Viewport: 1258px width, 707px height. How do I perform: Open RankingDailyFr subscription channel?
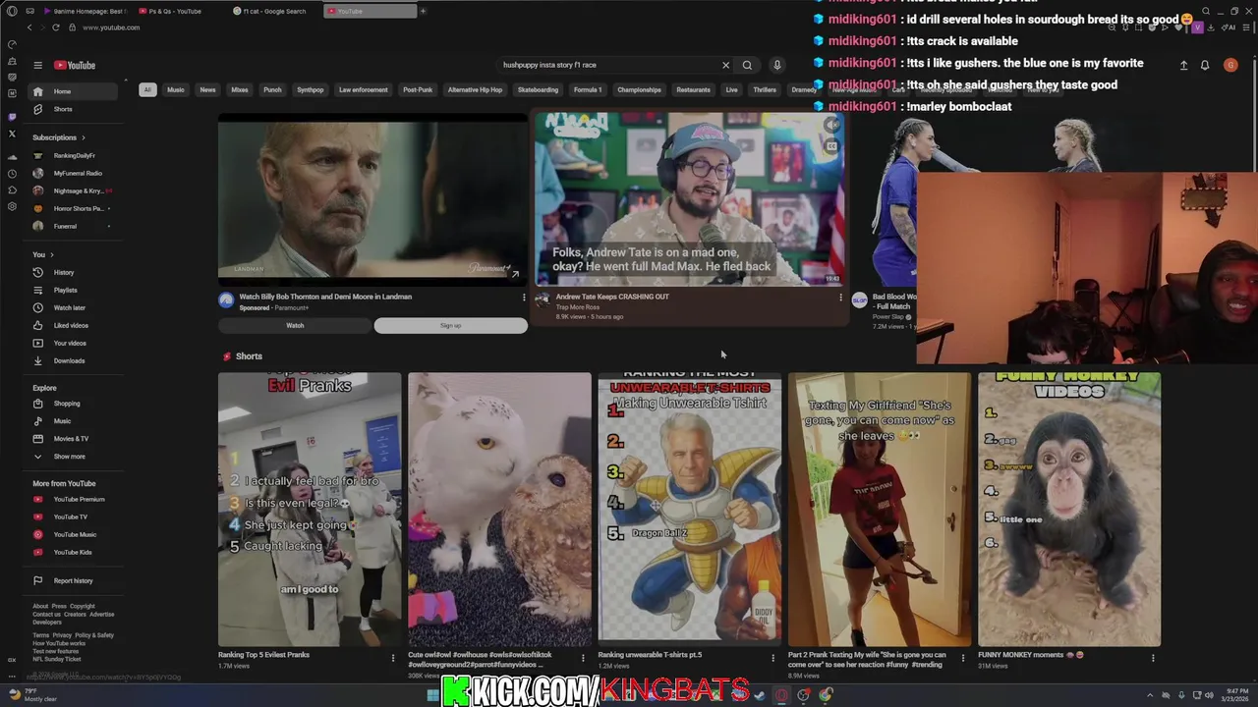(75, 156)
